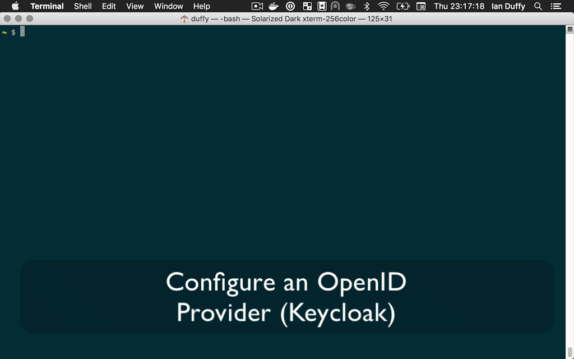This screenshot has height=359, width=574.
Task: Click the home folder proxy icon in title
Action: (184, 19)
